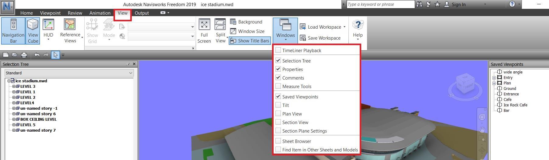Expand the LEVEL 1 tree node

pyautogui.click(x=14, y=92)
